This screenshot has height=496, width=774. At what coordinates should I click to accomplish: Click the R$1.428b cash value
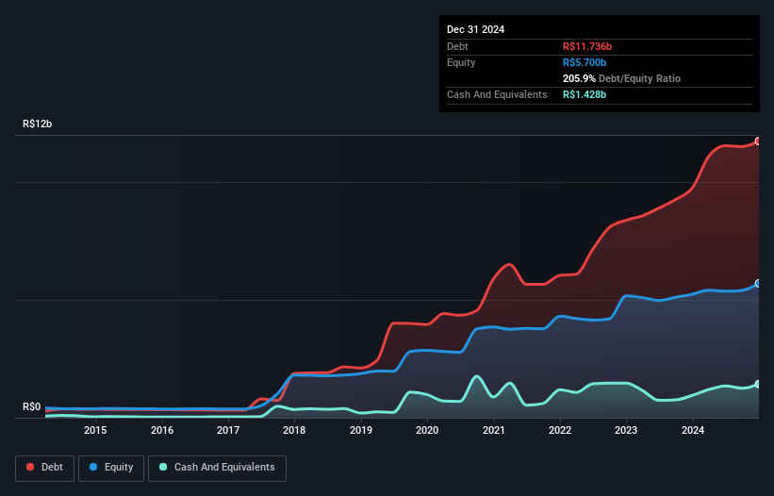[584, 94]
